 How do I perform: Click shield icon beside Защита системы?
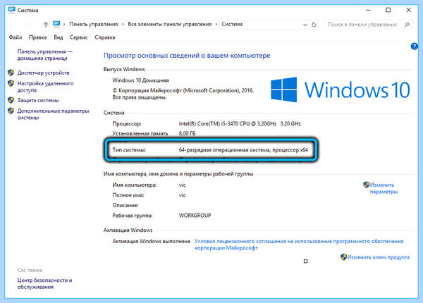11,100
